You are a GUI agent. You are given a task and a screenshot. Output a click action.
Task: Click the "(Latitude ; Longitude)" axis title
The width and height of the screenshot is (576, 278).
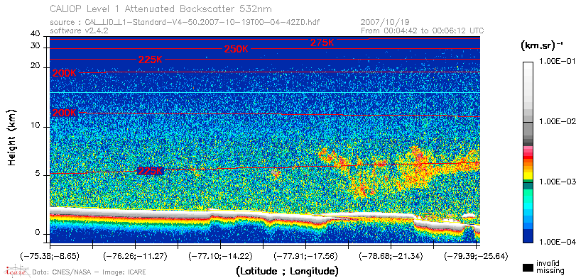tap(287, 272)
